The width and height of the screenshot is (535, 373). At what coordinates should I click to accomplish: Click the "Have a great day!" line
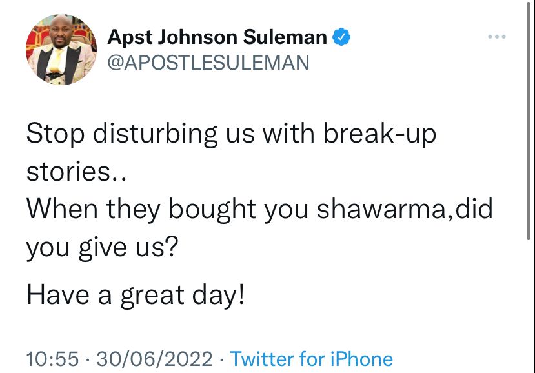(136, 295)
